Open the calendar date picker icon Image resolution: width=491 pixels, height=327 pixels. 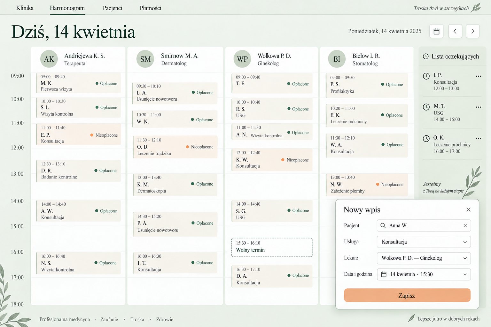click(436, 31)
